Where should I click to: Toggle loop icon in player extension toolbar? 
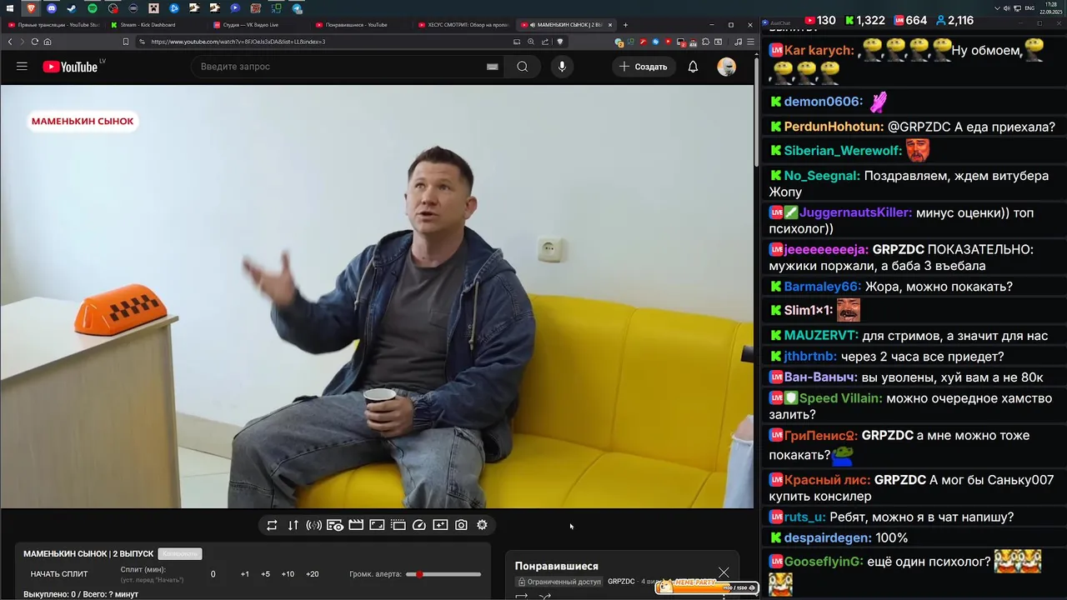[272, 525]
